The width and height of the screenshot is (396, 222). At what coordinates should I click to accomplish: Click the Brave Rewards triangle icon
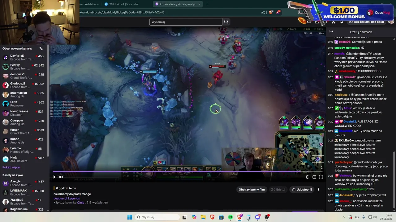tap(278, 12)
